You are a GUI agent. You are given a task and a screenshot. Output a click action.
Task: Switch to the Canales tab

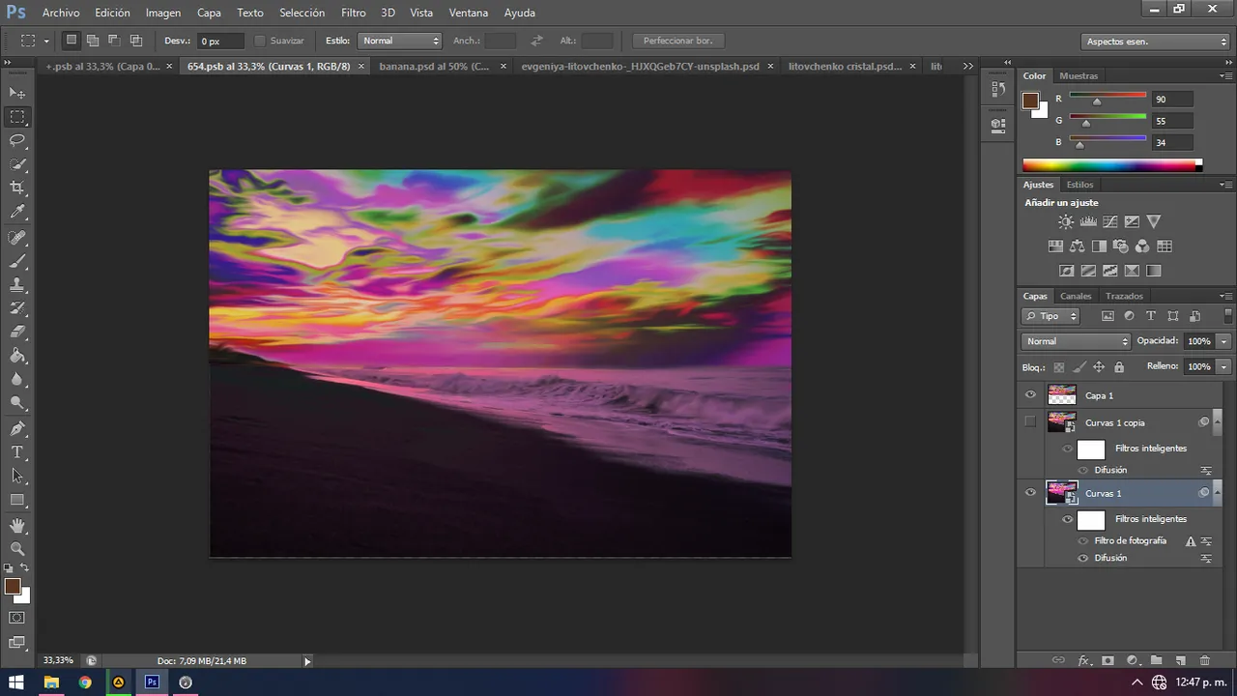click(x=1076, y=296)
